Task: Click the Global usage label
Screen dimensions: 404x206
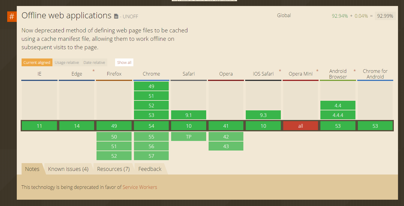Action: coord(284,15)
